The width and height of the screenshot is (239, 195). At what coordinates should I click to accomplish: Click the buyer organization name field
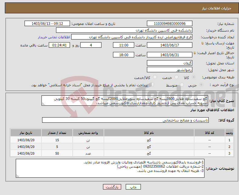124,30
